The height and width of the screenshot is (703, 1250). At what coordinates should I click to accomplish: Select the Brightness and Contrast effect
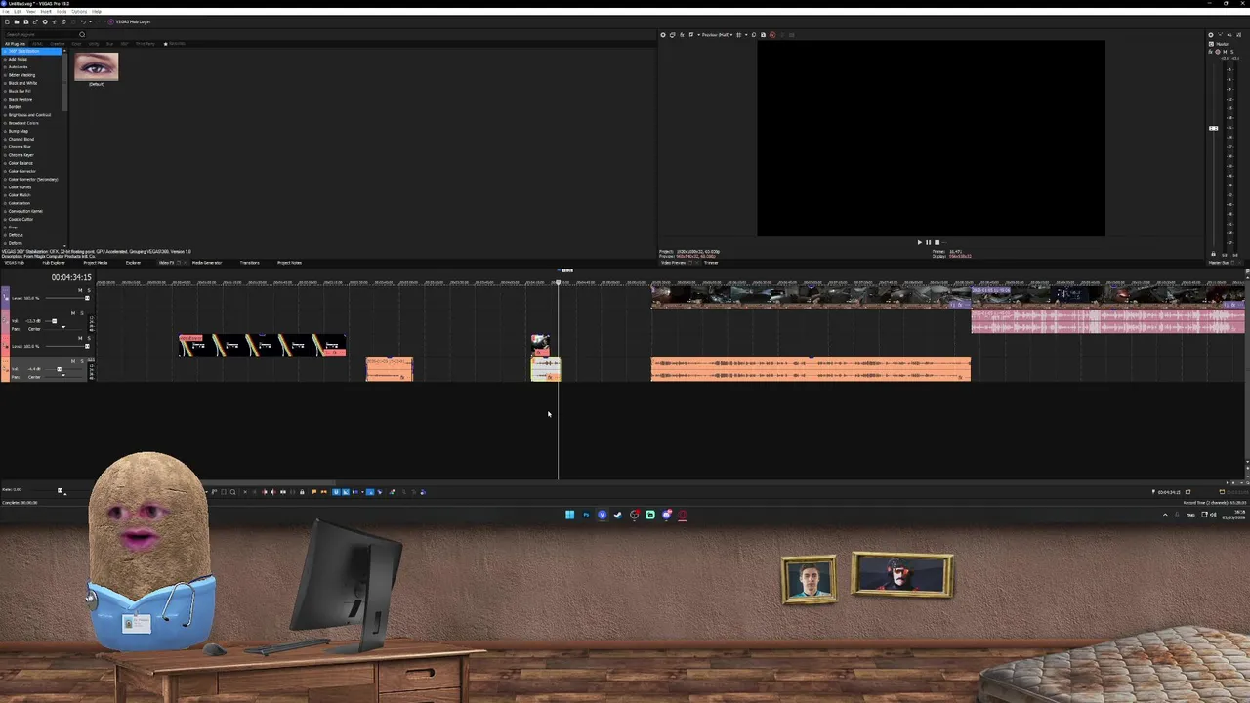[29, 115]
